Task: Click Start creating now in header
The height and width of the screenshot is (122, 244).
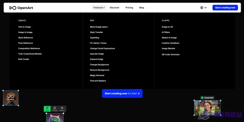Action: pyautogui.click(x=225, y=8)
